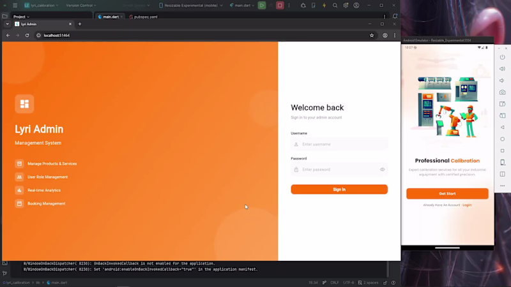Screen dimensions: 511x287
Task: Rotate the emulator right
Action: pos(502,115)
